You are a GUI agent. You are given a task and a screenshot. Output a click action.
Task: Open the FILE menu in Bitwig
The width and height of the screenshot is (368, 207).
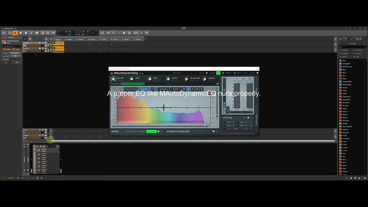4,33
